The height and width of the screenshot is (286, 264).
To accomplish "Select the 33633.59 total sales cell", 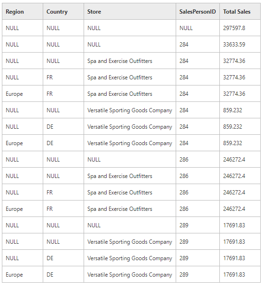I will [240, 44].
